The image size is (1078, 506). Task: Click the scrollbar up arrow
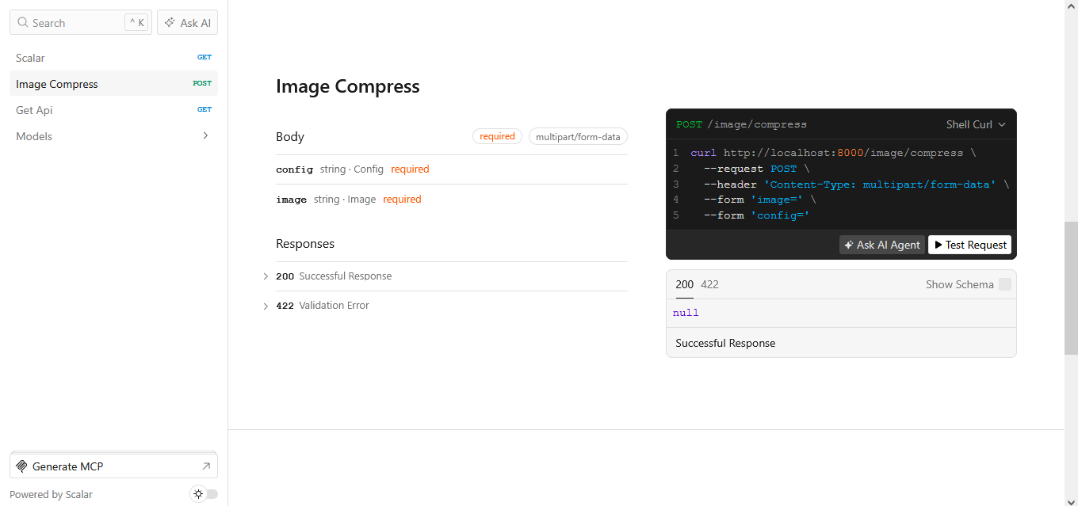point(1071,6)
